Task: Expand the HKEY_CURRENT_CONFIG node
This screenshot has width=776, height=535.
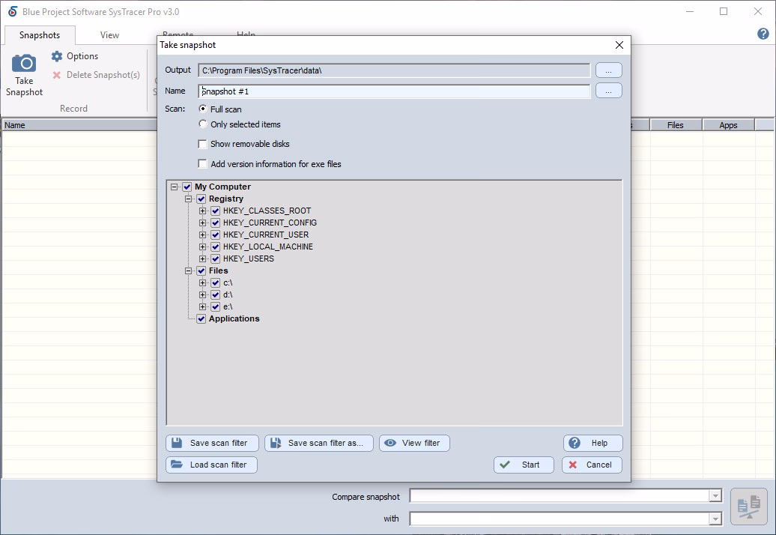Action: coord(202,223)
